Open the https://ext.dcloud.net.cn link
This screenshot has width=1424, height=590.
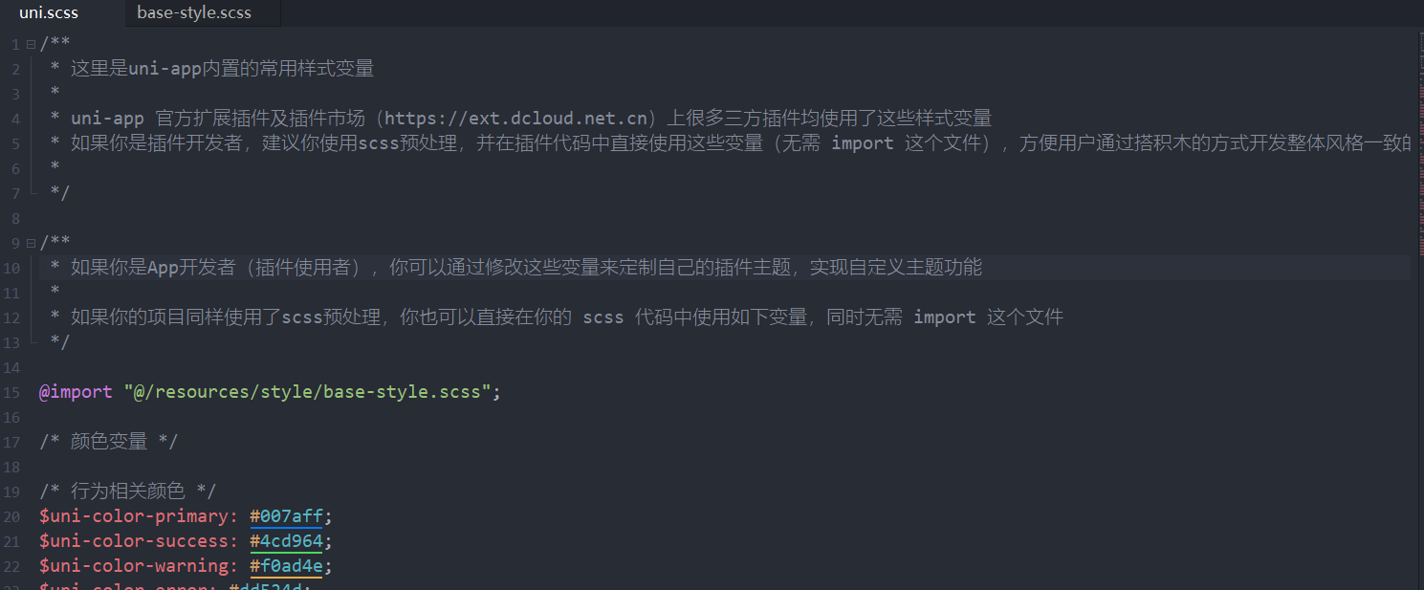[x=517, y=119]
